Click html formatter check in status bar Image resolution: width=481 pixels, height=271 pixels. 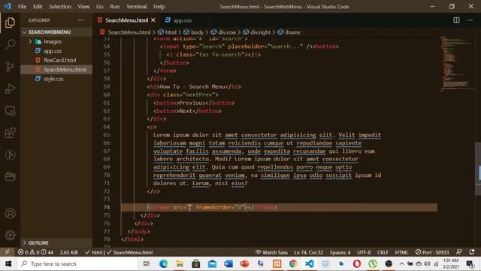click(x=95, y=252)
